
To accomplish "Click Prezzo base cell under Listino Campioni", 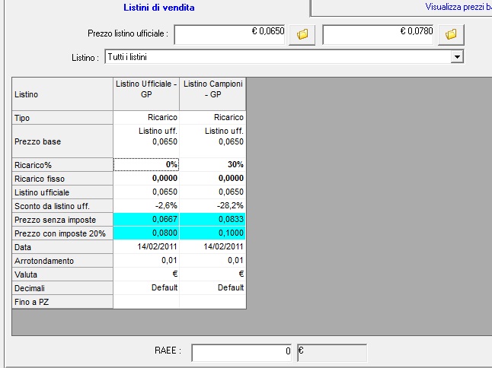I will coord(212,141).
